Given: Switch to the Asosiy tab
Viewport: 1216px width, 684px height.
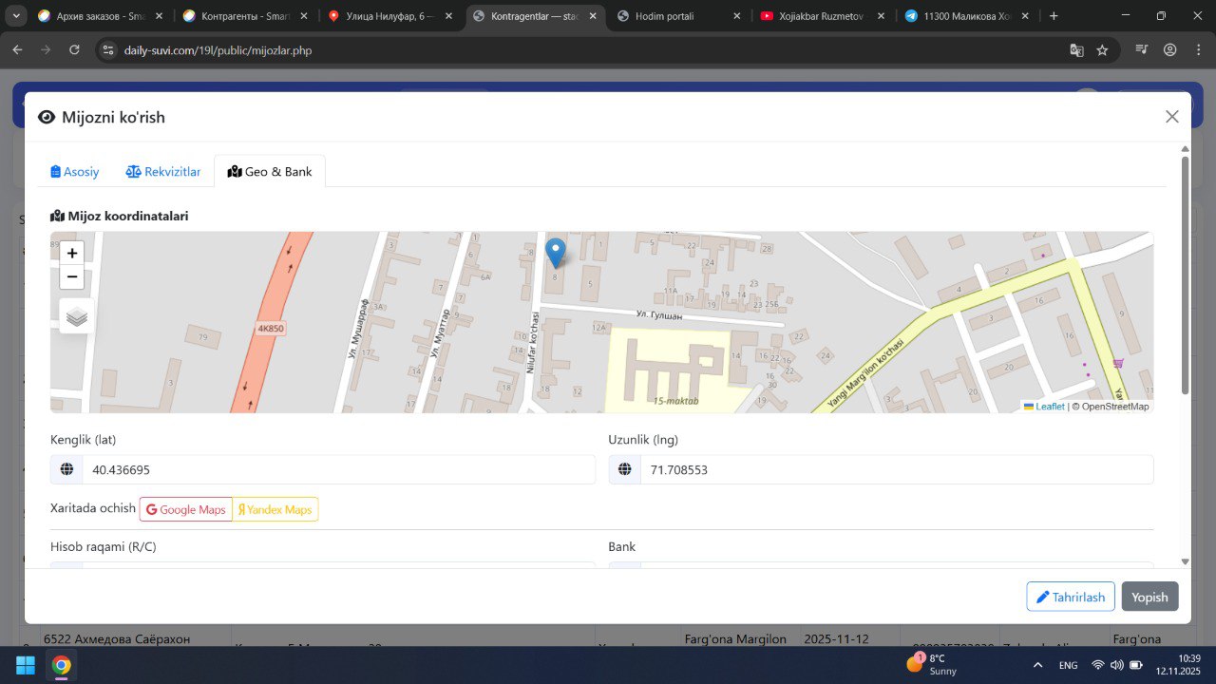Looking at the screenshot, I should [75, 172].
